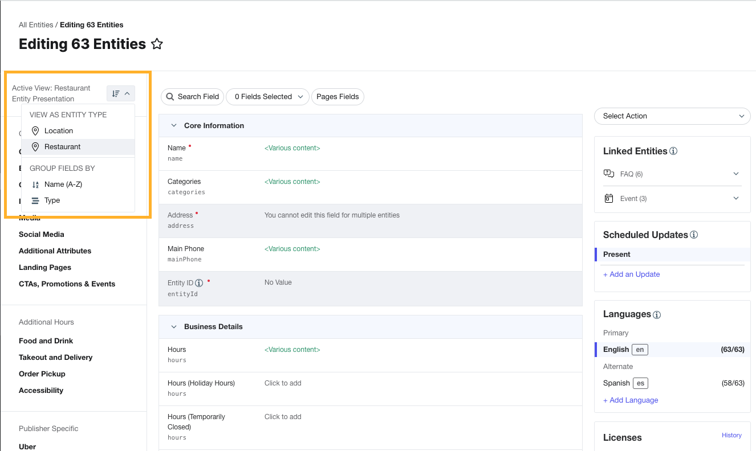
Task: Click the Type grouping icon
Action: [x=35, y=200]
